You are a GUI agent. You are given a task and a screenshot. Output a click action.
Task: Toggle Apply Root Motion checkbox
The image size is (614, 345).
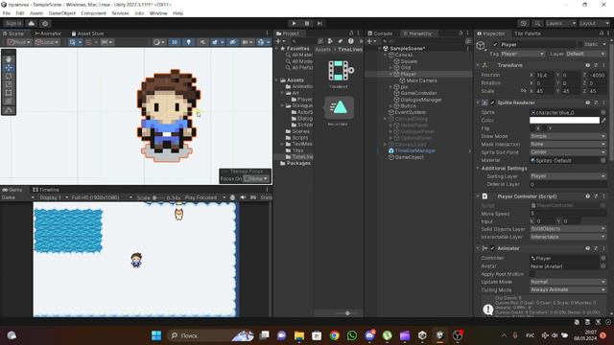pos(532,274)
